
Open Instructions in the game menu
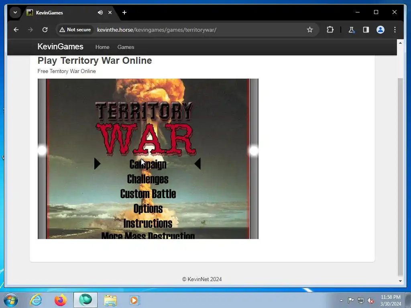[x=148, y=223]
